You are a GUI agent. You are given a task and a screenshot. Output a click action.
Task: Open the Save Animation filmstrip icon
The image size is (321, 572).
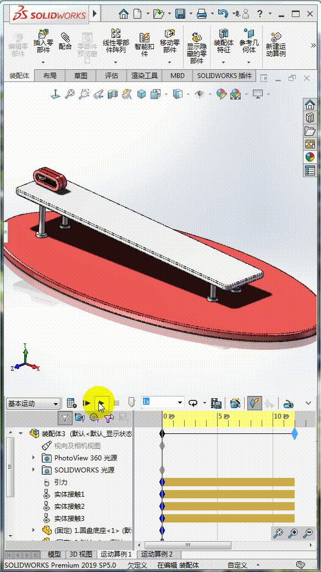[x=217, y=403]
